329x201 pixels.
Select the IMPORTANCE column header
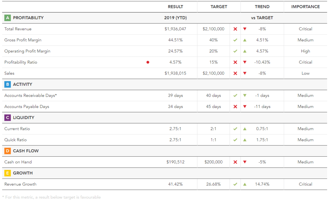[x=306, y=7]
